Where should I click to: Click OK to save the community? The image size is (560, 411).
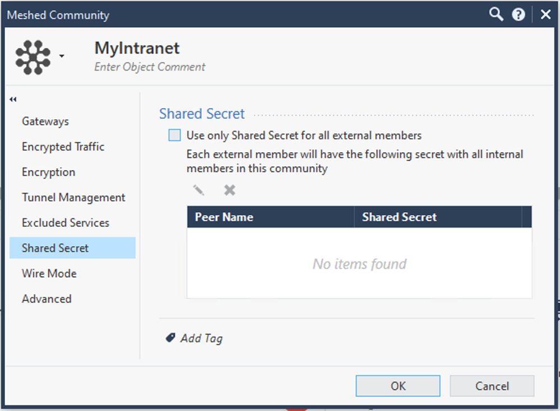pos(398,386)
